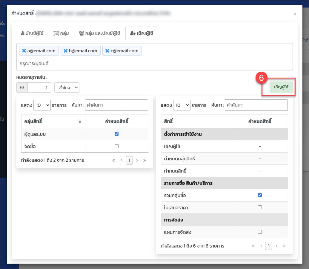Open right table แสดง rows-per-page dropdown

click(x=182, y=105)
